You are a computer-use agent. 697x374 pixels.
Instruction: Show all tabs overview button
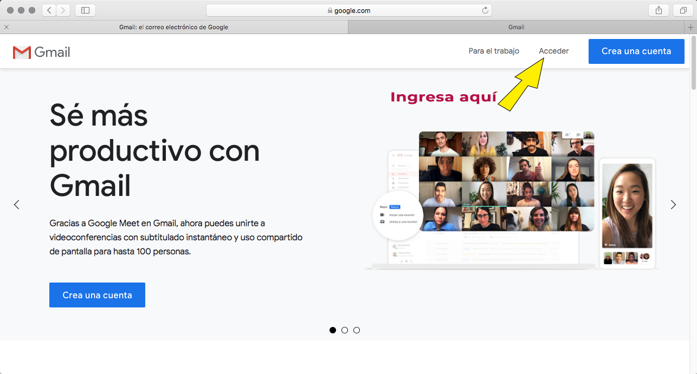683,10
